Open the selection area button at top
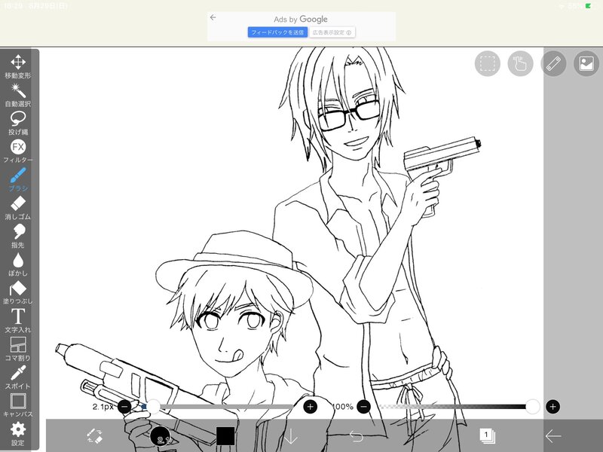Image resolution: width=603 pixels, height=452 pixels. coord(487,63)
